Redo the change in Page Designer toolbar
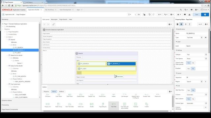This screenshot has width=211, height=118. tap(153, 14)
